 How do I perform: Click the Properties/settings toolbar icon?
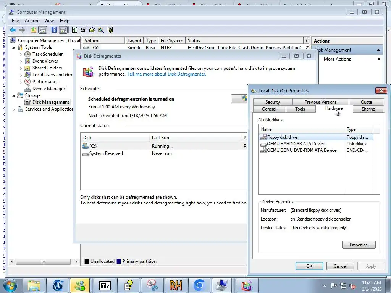(x=83, y=30)
